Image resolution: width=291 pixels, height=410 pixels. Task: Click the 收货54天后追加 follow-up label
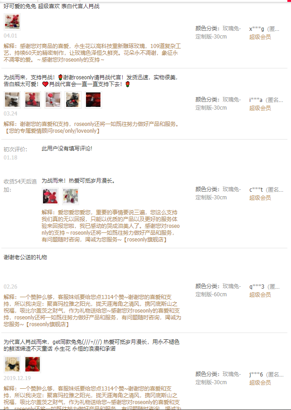coord(20,185)
